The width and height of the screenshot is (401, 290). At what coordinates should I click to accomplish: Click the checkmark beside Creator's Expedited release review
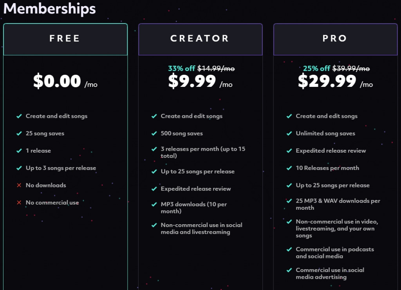(x=154, y=189)
